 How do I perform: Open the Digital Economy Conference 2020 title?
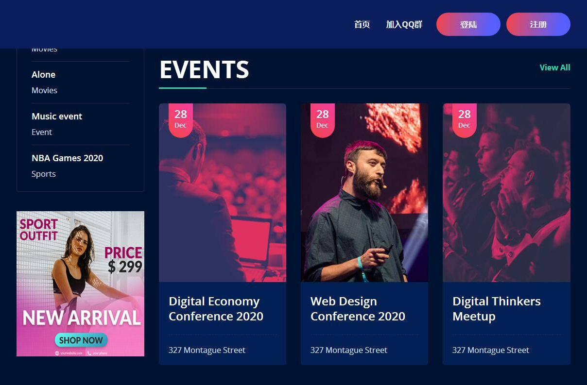coord(216,309)
